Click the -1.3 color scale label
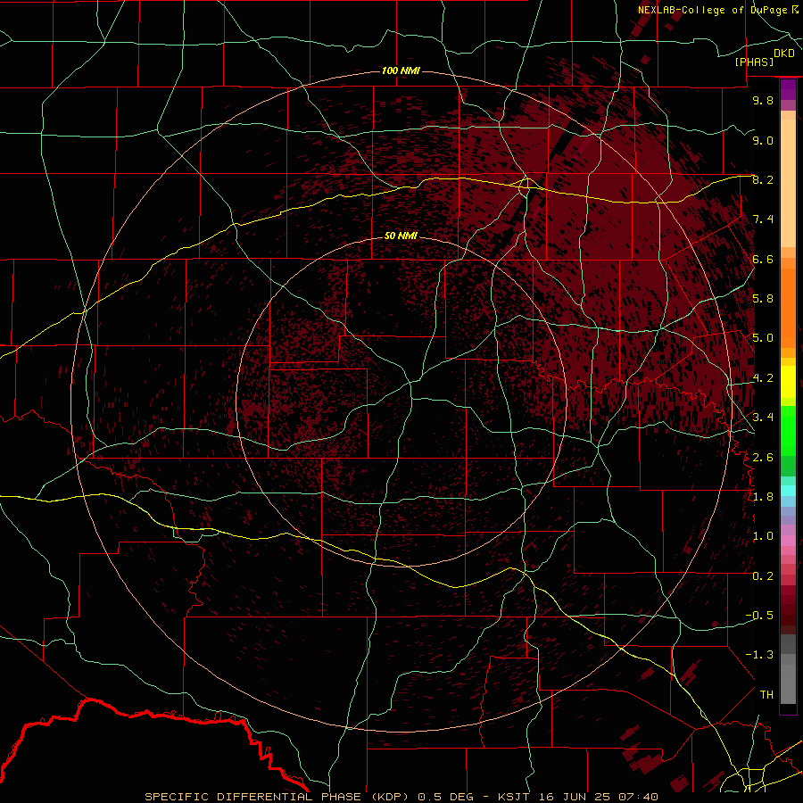The image size is (803, 803). pyautogui.click(x=759, y=655)
